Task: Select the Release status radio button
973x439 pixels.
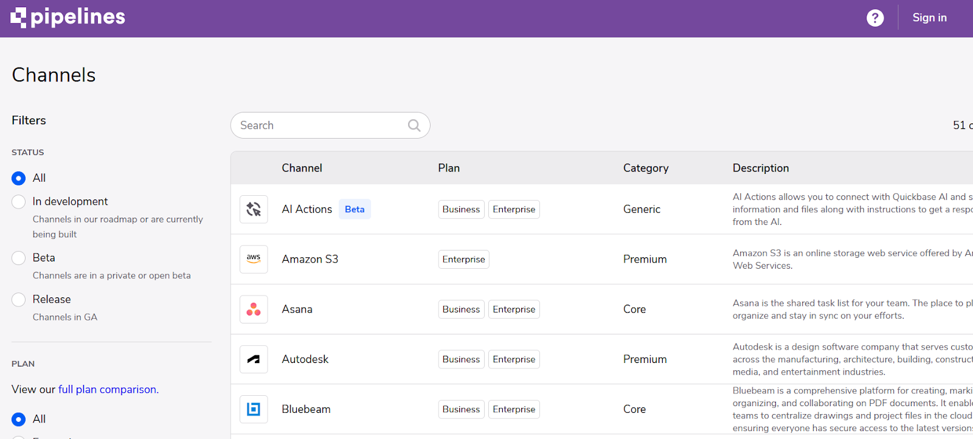Action: click(19, 300)
